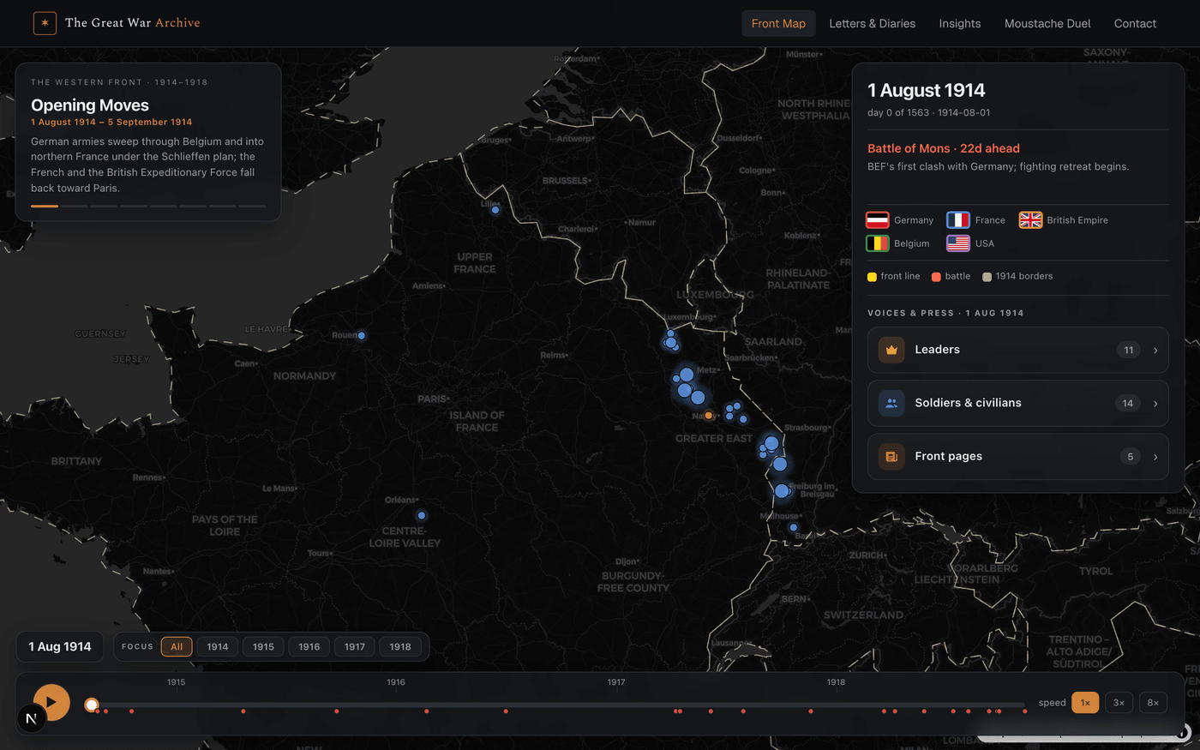Select the All focus filter

(x=177, y=647)
